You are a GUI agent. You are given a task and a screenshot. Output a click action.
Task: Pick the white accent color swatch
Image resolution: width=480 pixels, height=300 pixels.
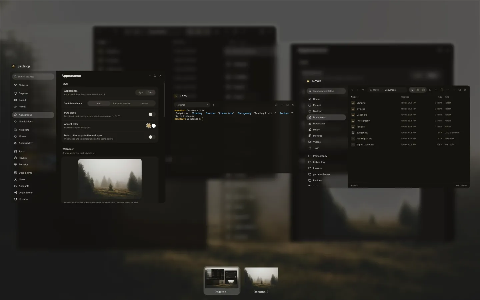[x=154, y=126]
